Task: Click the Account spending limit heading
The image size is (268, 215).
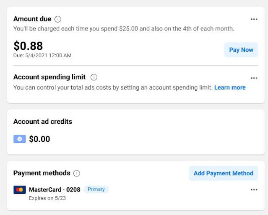Action: (x=49, y=77)
